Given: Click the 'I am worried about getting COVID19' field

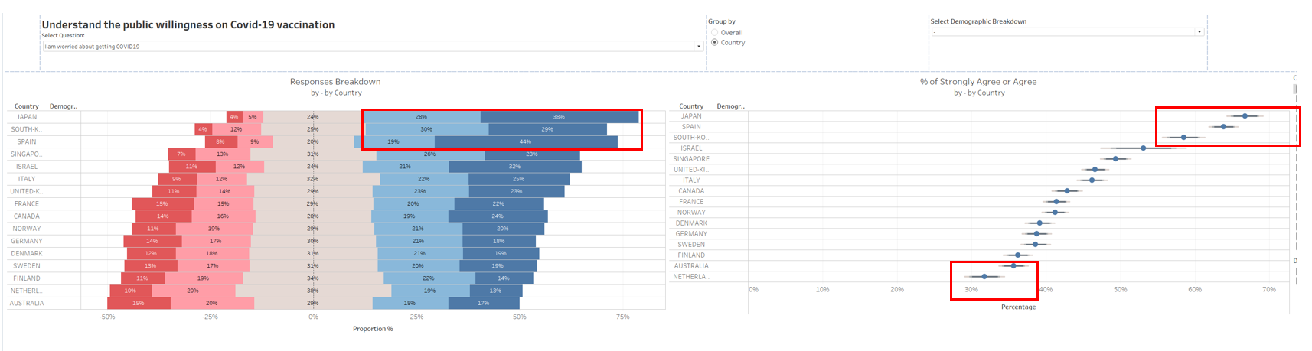Looking at the screenshot, I should pos(367,47).
